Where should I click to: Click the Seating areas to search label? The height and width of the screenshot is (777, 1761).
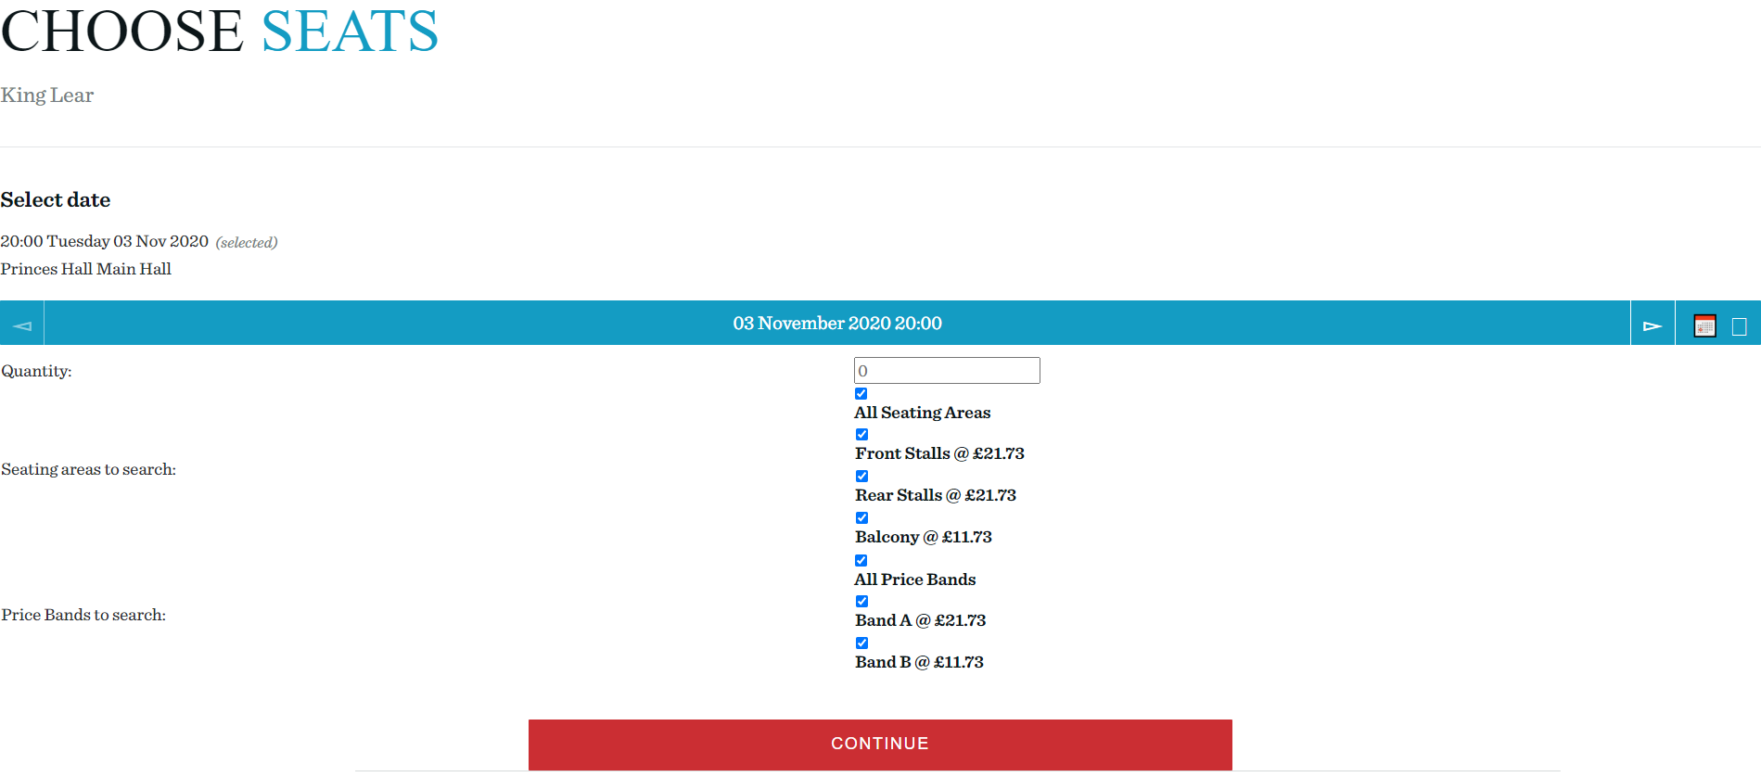(89, 469)
